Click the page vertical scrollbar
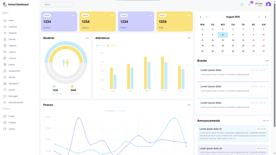 click(275, 65)
